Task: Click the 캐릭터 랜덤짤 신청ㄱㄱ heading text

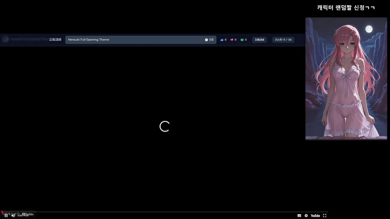Action: pyautogui.click(x=346, y=8)
